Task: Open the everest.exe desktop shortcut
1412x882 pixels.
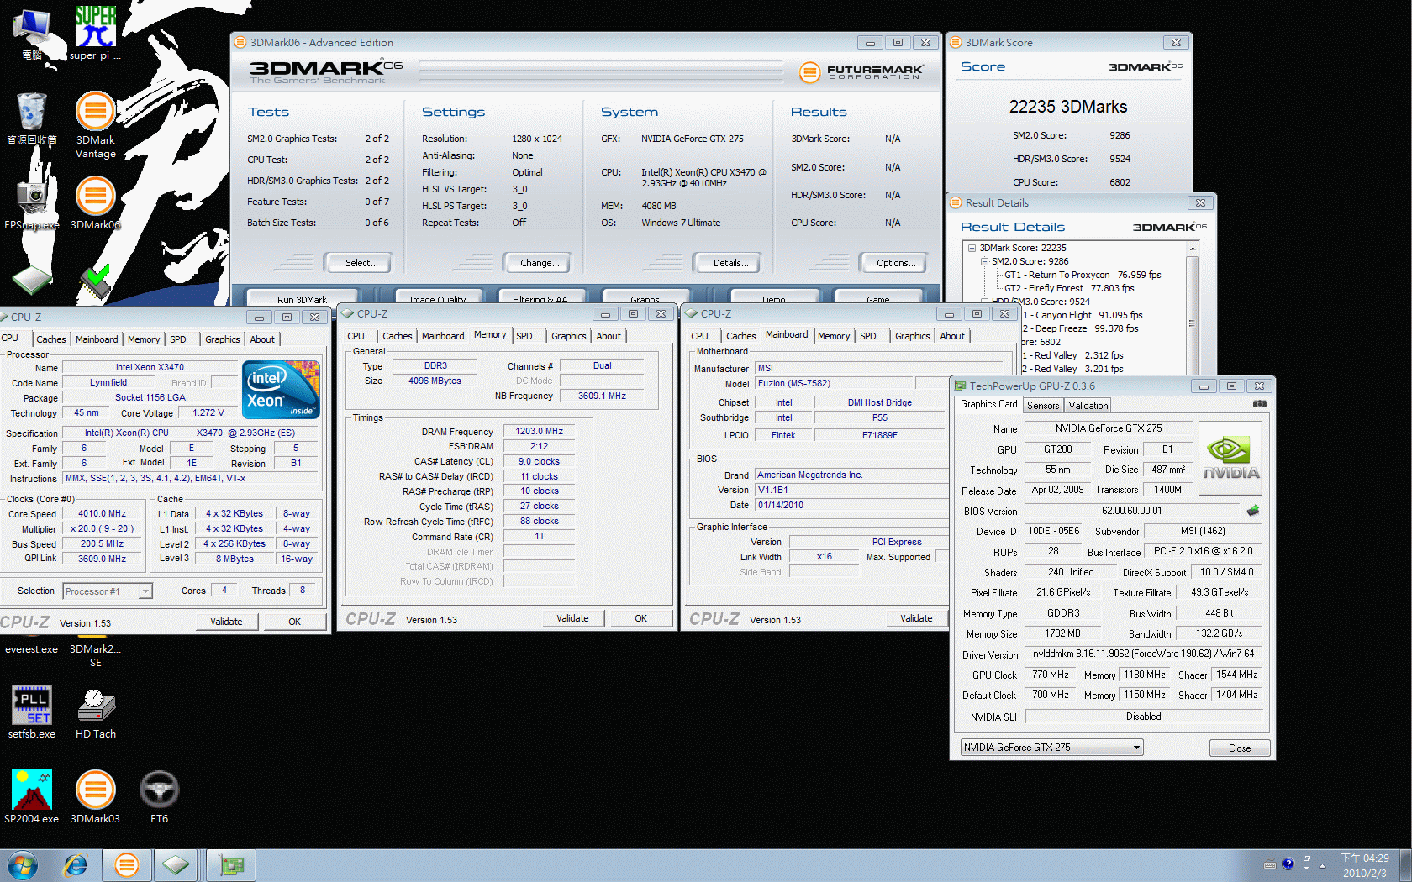Action: click(32, 648)
